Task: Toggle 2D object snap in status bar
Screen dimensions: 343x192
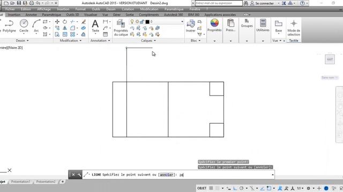Action: pos(269,188)
